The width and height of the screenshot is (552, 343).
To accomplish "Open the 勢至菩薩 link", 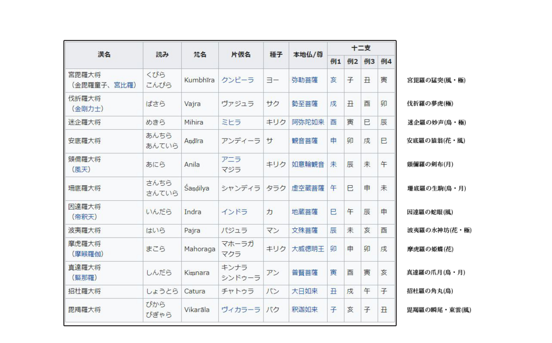I will tap(305, 104).
